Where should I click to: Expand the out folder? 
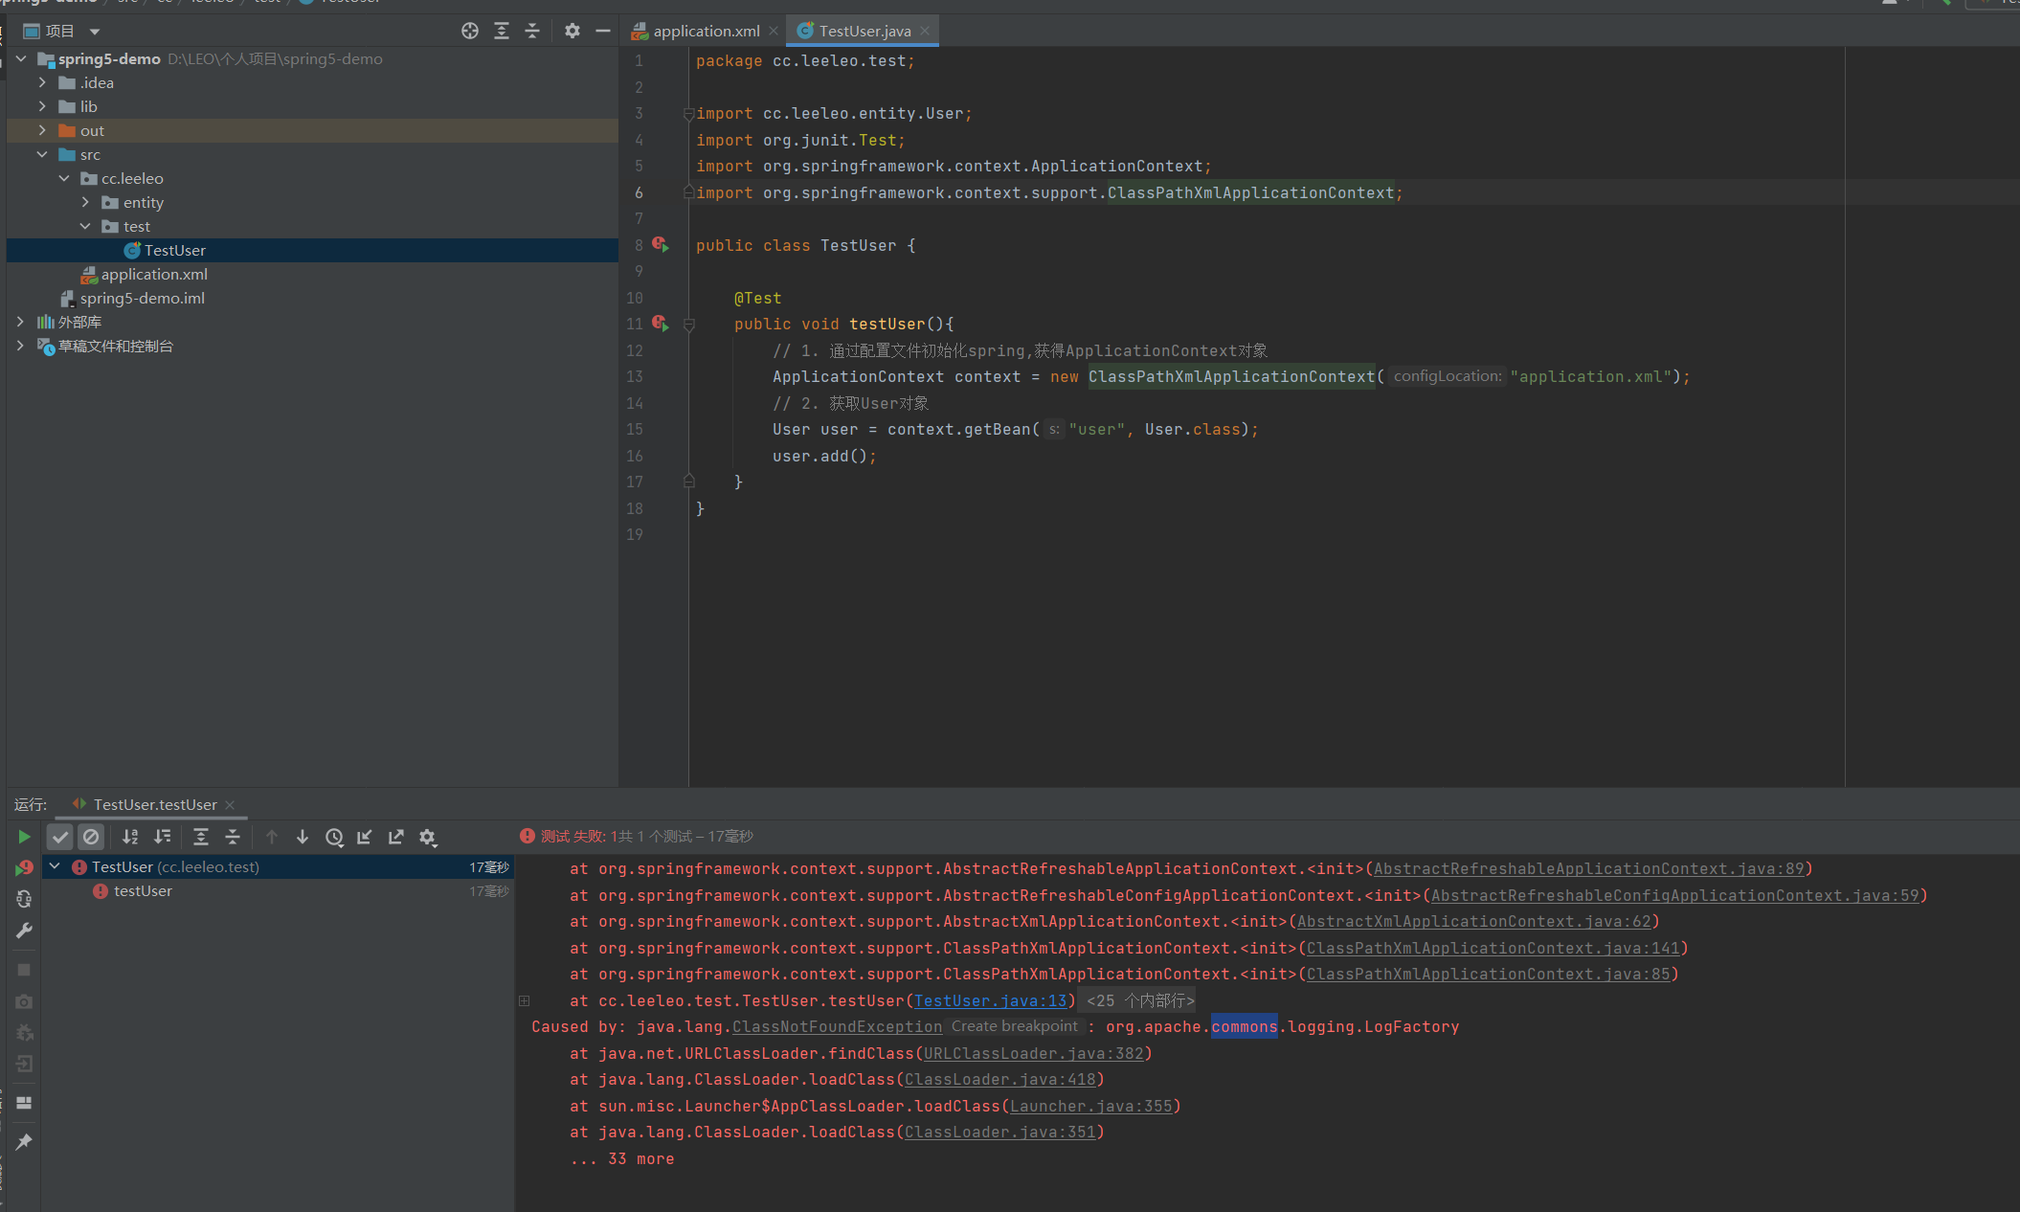pyautogui.click(x=42, y=130)
